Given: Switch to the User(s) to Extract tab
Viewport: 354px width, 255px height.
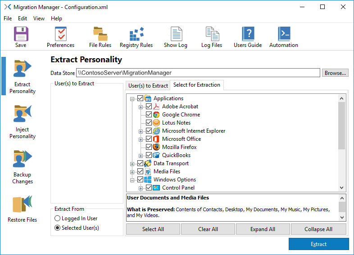Looking at the screenshot, I should tap(148, 85).
